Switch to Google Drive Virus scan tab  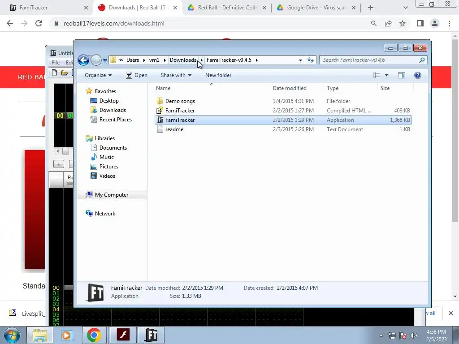(317, 8)
